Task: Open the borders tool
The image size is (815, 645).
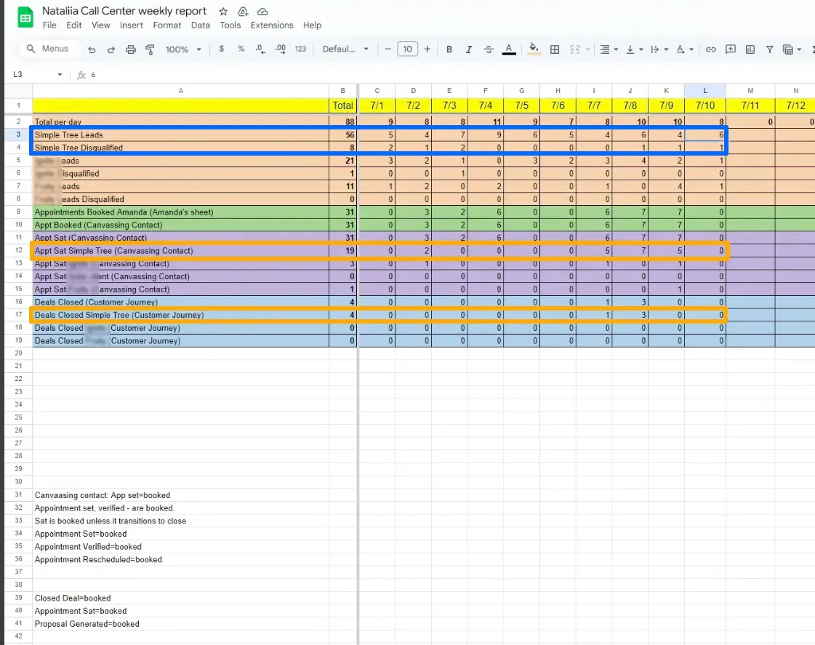Action: coord(555,49)
